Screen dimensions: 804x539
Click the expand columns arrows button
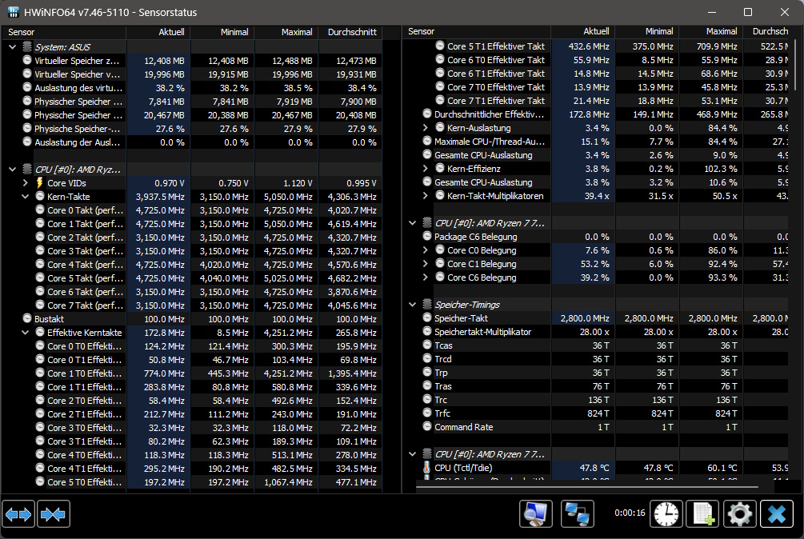click(x=18, y=514)
